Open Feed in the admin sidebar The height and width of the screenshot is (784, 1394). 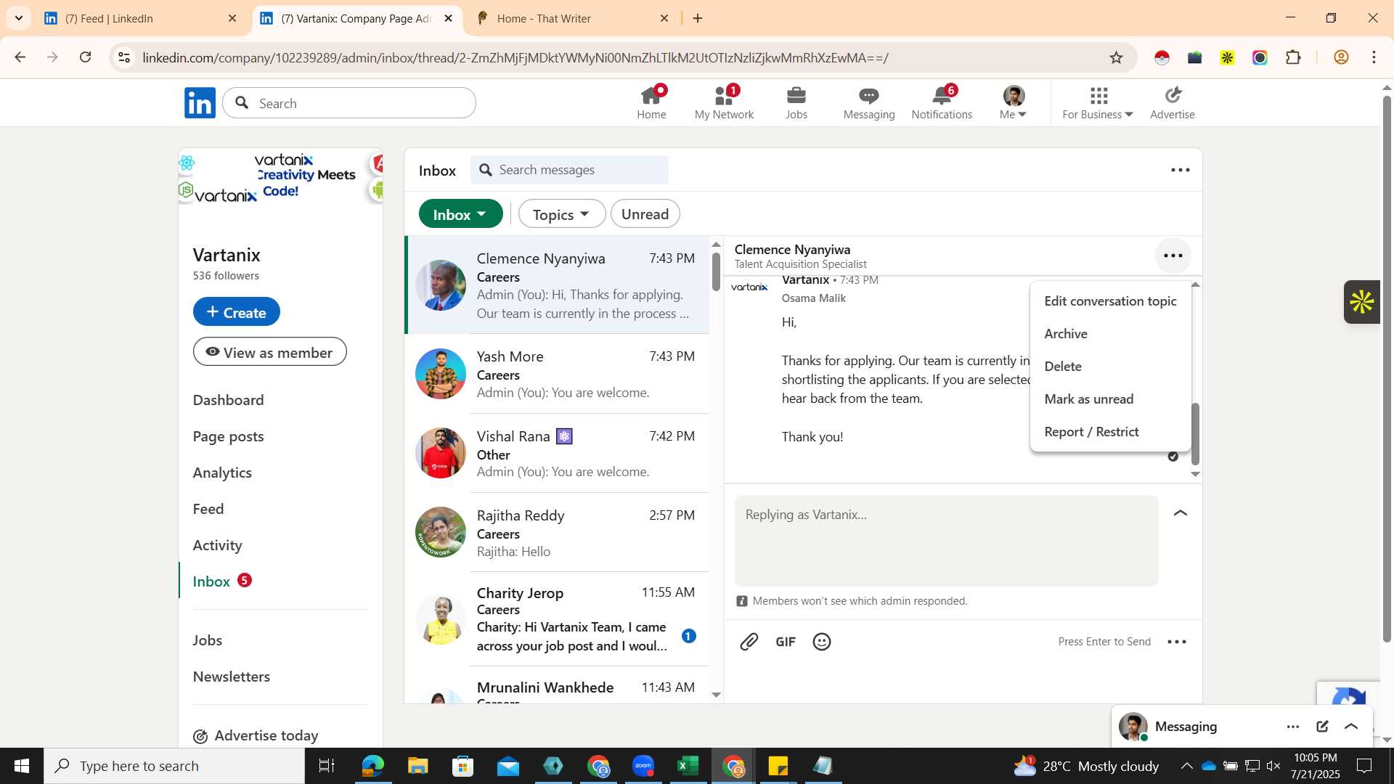tap(208, 509)
